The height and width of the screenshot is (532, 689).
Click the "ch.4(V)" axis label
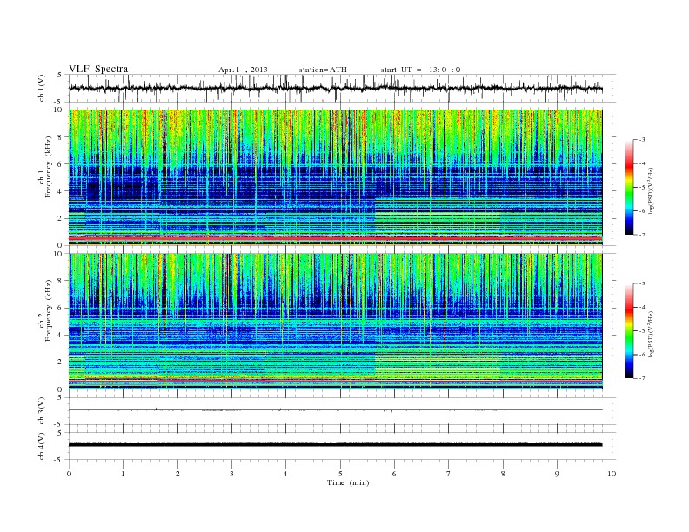coord(42,446)
